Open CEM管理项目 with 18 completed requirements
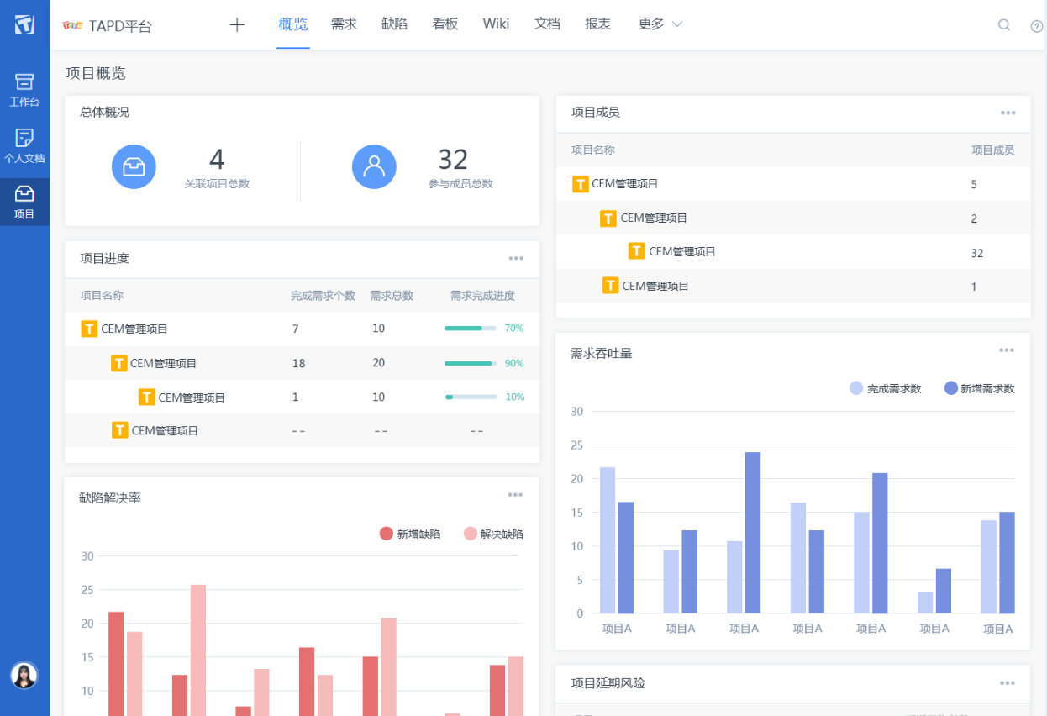The image size is (1047, 716). 164,364
